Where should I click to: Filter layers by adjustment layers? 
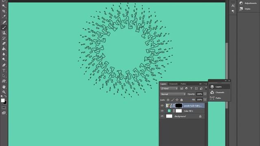186,88
